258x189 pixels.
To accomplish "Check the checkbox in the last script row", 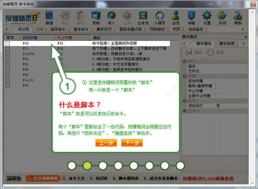I will coord(8,85).
